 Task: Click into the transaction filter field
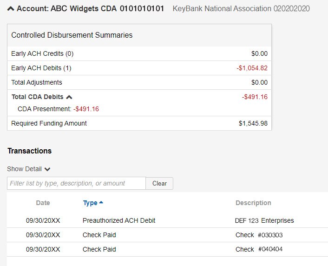(76, 183)
